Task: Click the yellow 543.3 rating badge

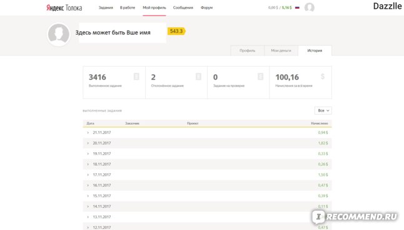Action: 176,31
